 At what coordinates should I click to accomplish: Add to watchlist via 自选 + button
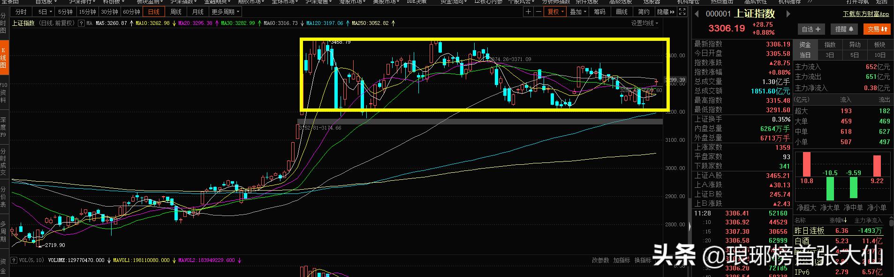(x=811, y=29)
